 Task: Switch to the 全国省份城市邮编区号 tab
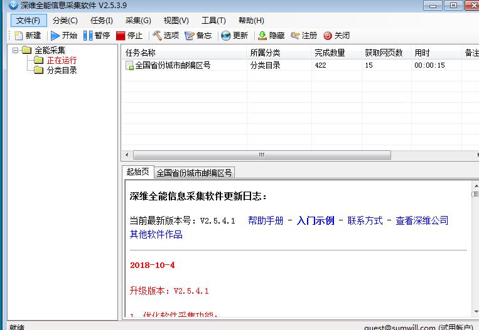194,173
